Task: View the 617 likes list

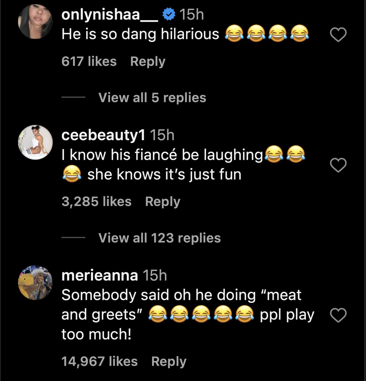Action: pos(89,61)
